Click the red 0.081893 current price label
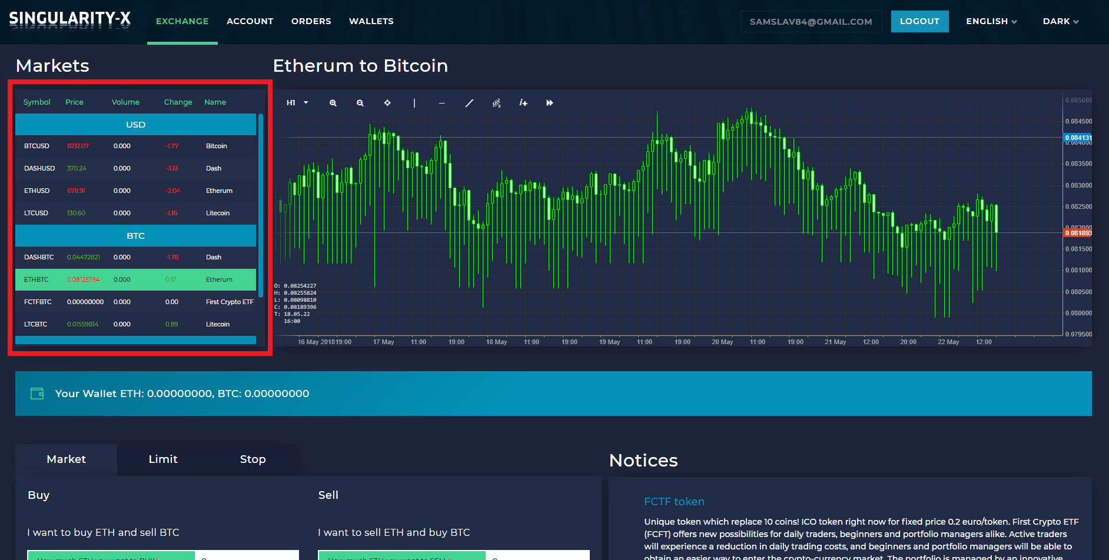 pos(1078,233)
